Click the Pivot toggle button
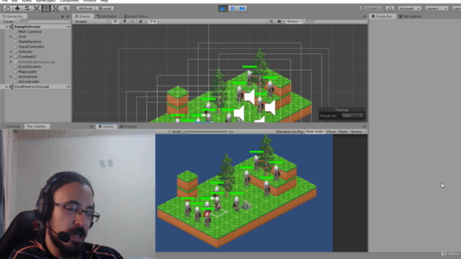 (86, 9)
